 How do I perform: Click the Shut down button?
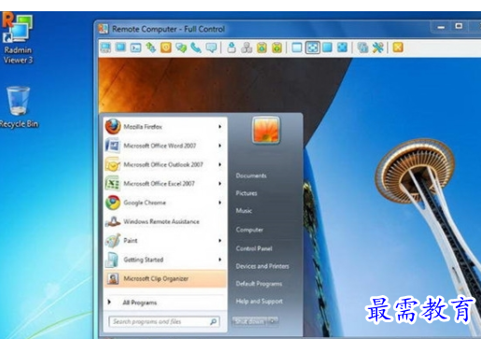coord(250,320)
